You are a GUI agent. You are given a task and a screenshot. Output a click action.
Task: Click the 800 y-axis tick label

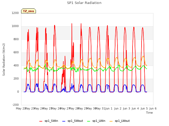[x=16, y=39]
